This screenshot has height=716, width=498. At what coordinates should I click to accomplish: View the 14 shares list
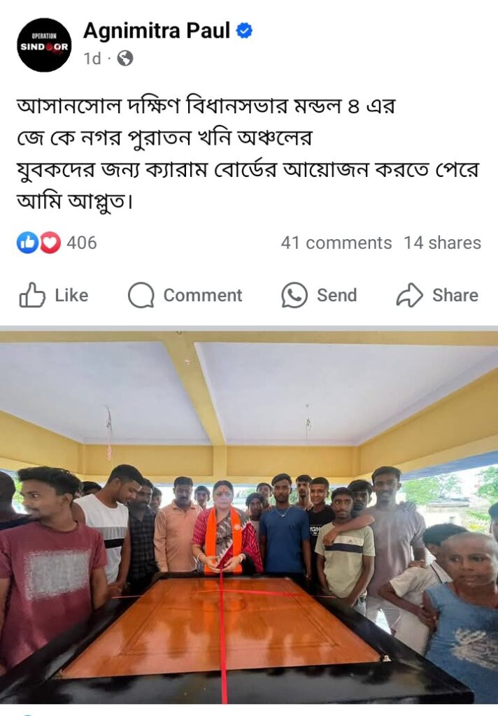pos(442,243)
